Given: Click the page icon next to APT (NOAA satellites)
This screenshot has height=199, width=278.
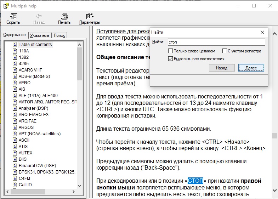Looking at the screenshot, I should point(15,134).
